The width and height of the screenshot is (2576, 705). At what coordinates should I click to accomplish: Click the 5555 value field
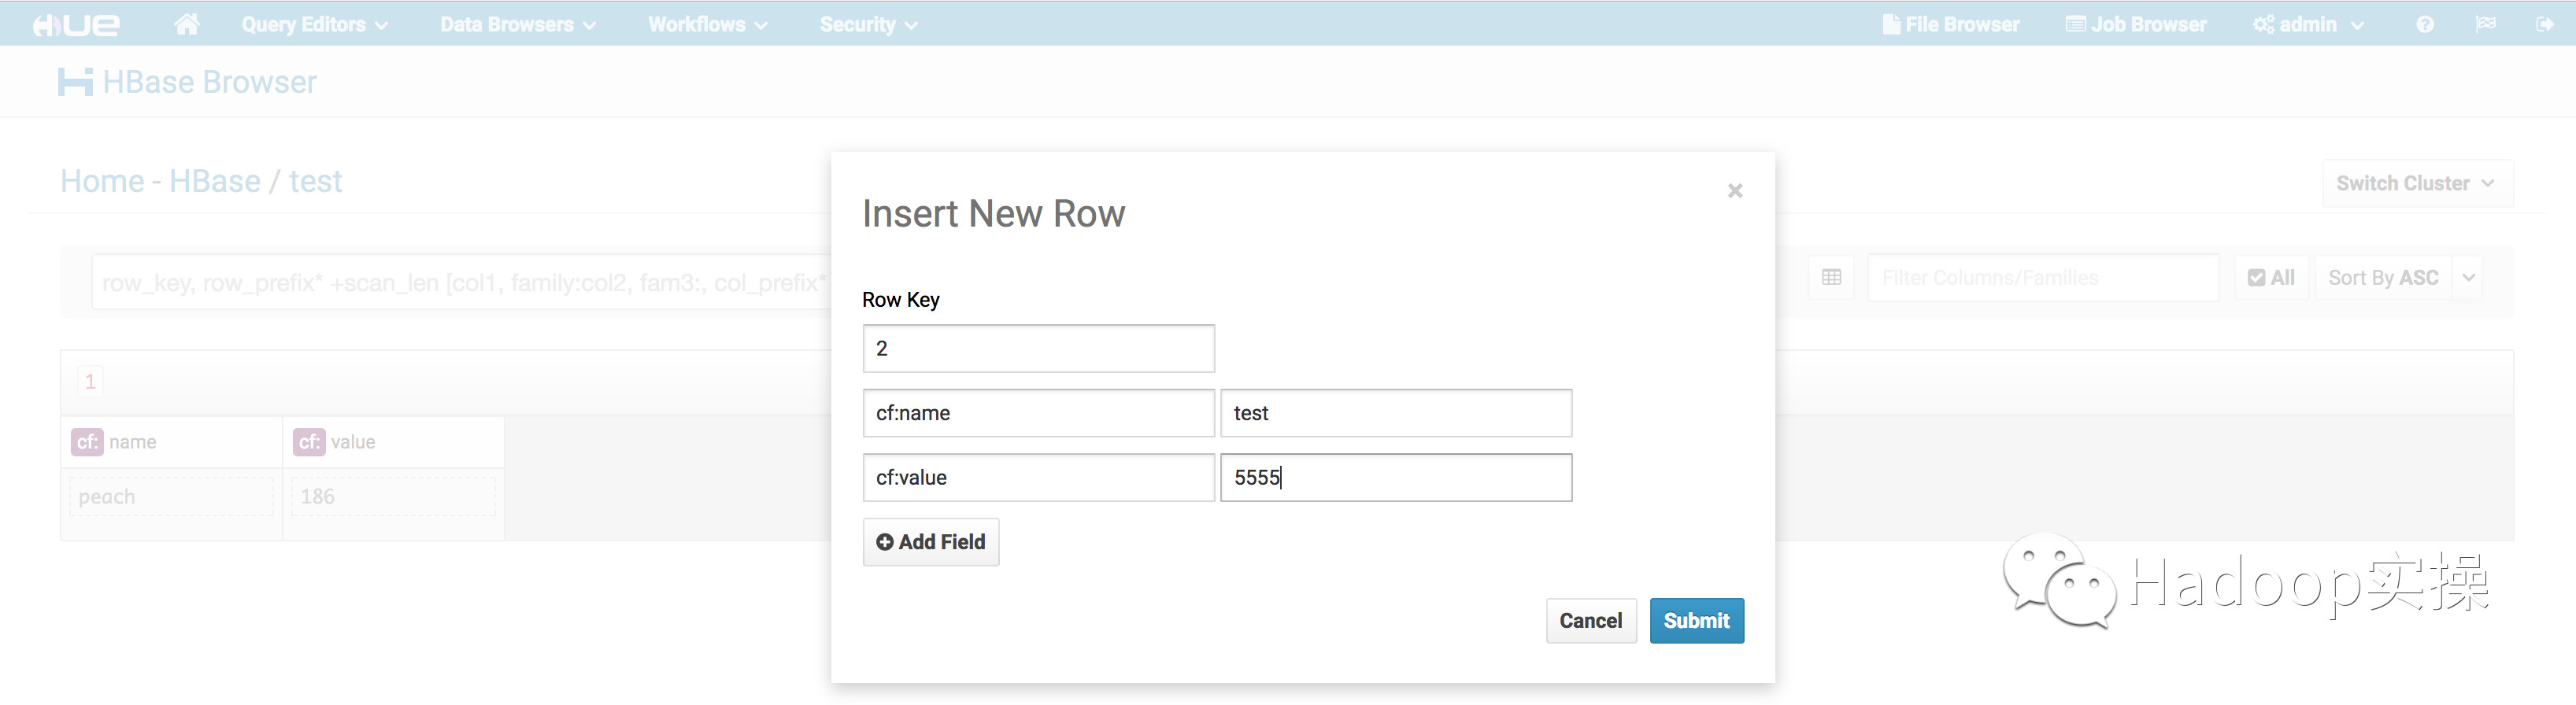(x=1396, y=477)
